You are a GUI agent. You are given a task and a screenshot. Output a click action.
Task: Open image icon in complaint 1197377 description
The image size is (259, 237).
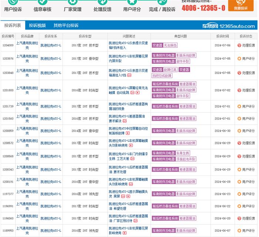pyautogui.click(x=123, y=196)
